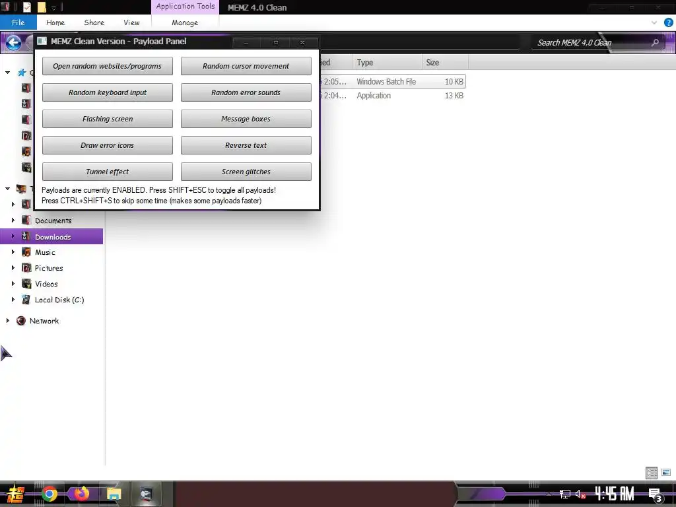Switch to details view icon at bottom right
Screen dimensions: 676x507
click(x=652, y=473)
